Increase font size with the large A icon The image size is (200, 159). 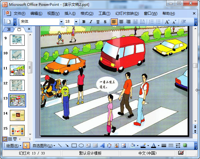click(167, 22)
